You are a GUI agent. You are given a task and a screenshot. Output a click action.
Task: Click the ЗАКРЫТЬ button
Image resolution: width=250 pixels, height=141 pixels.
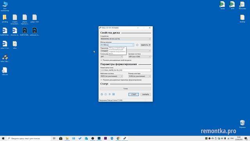click(x=146, y=94)
